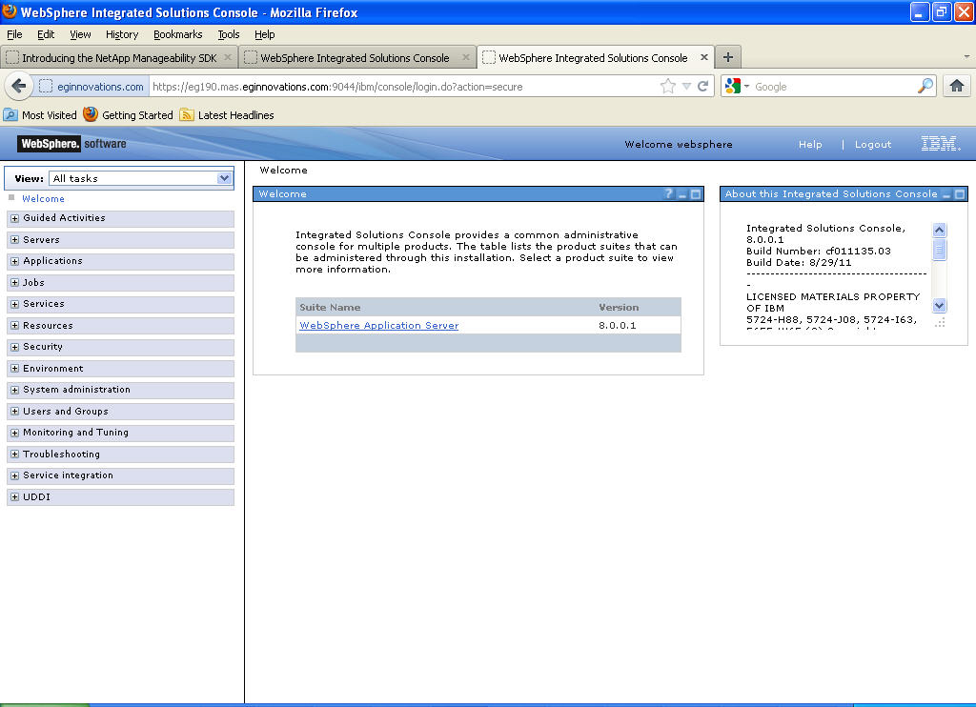Viewport: 976px width, 707px height.
Task: Expand the Monitoring and Tuning node
Action: click(x=14, y=434)
